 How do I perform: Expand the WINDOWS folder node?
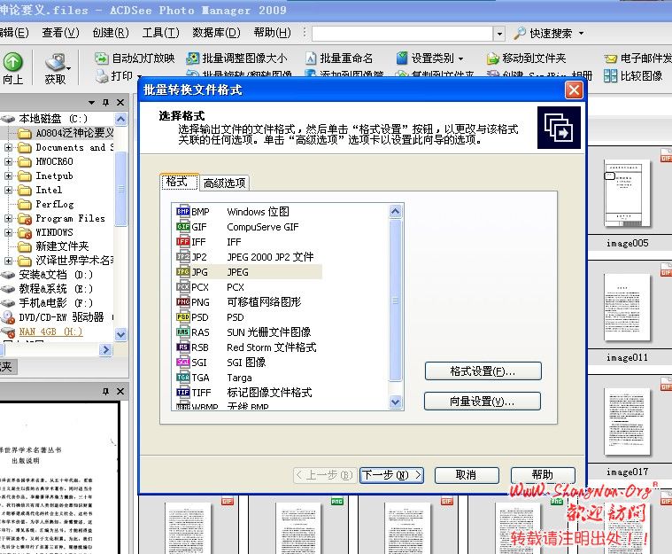[x=8, y=232]
